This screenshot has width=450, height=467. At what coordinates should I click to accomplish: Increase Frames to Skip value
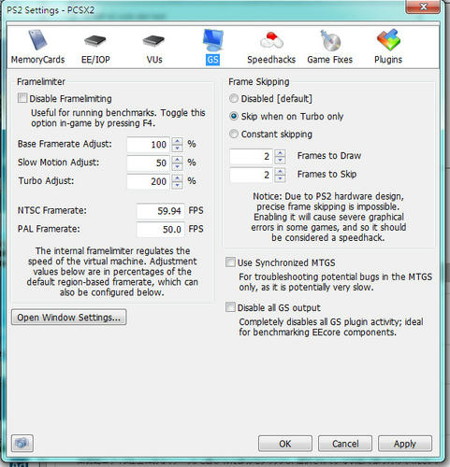coord(280,172)
